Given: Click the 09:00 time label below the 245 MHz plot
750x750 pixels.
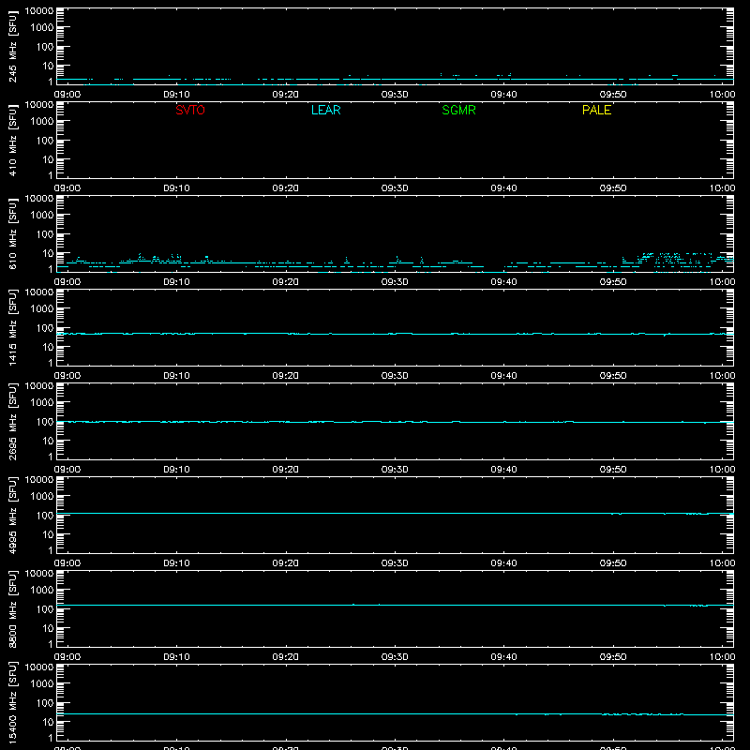Looking at the screenshot, I should pos(67,95).
